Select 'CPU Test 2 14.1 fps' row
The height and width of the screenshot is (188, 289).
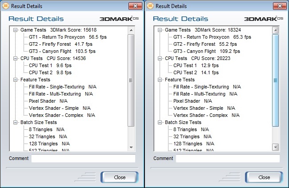click(x=196, y=72)
